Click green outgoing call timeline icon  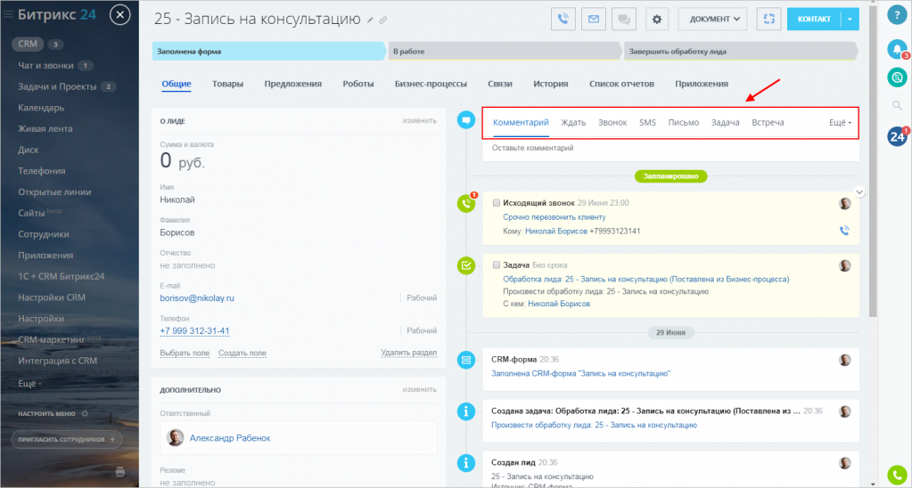(466, 203)
